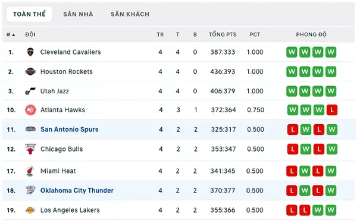The width and height of the screenshot is (357, 221).
Task: Click the Utah Jazz team logo
Action: tap(30, 91)
